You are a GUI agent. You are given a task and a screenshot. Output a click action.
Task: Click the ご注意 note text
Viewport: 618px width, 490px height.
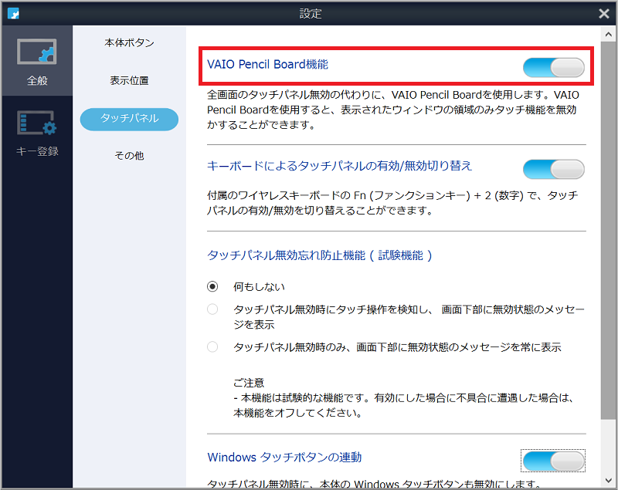249,383
